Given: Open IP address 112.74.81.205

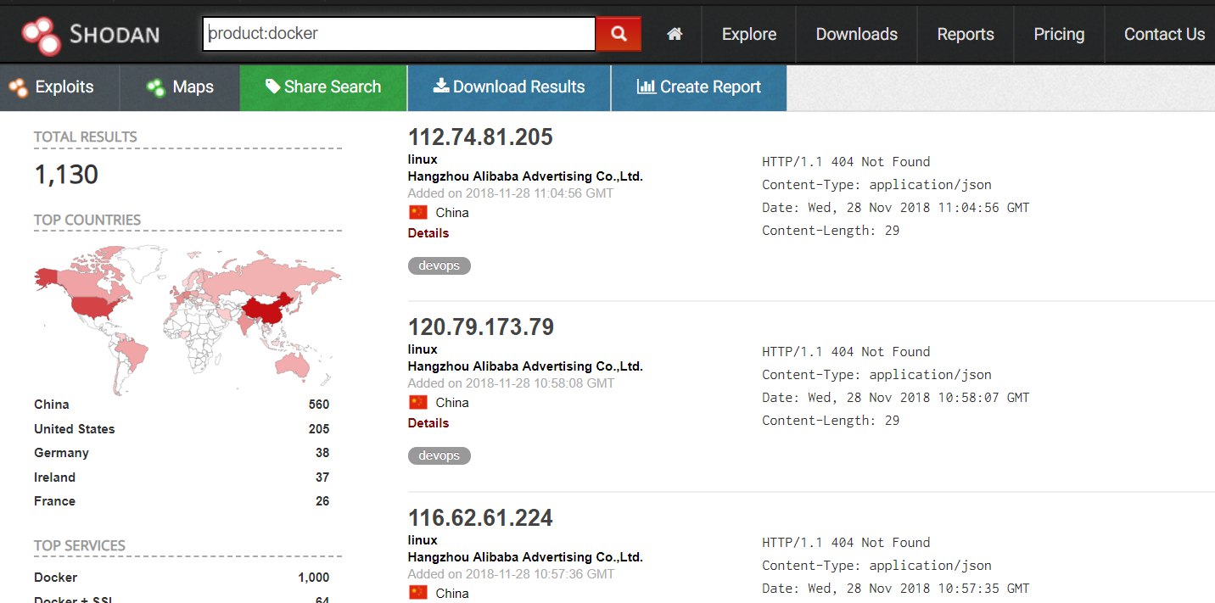Looking at the screenshot, I should click(x=480, y=137).
